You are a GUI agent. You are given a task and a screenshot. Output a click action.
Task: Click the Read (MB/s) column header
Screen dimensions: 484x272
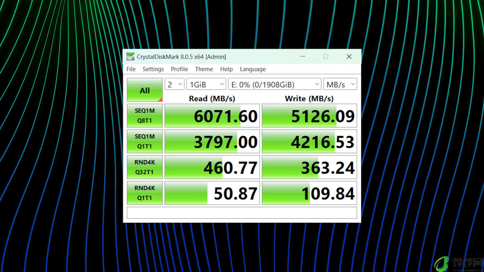pyautogui.click(x=212, y=99)
